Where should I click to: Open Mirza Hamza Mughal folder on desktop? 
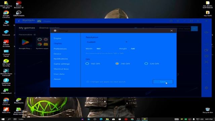coord(6,4)
